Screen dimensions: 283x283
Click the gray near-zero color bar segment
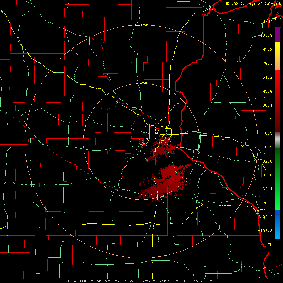[x=278, y=140]
